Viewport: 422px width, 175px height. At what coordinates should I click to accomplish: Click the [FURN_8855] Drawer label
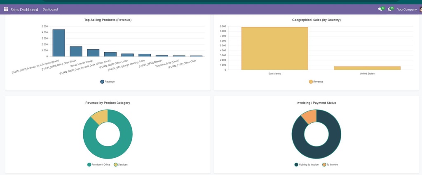click(x=150, y=63)
